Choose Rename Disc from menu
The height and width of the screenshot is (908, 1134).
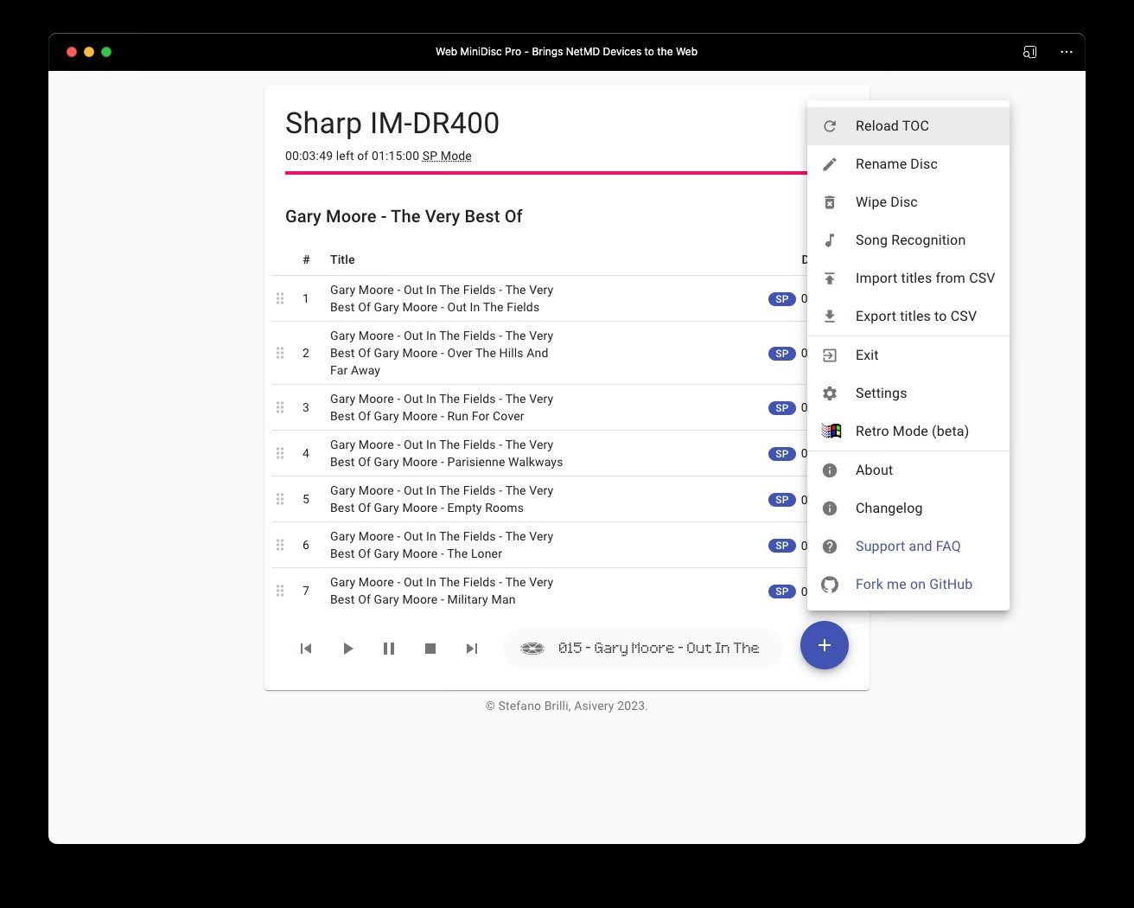pyautogui.click(x=908, y=164)
